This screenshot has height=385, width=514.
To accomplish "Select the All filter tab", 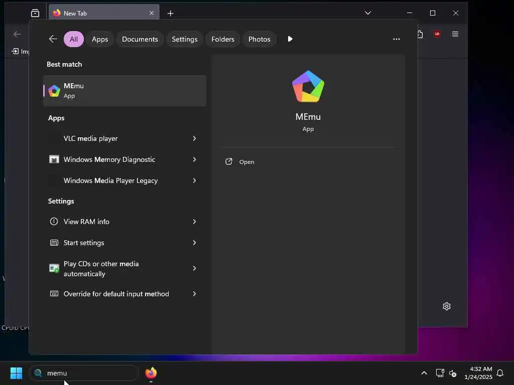I will [x=74, y=39].
